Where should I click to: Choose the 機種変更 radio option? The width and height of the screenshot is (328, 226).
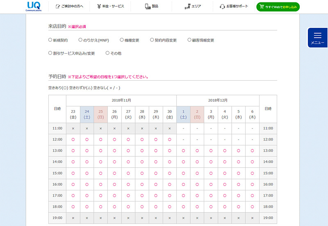coord(122,40)
